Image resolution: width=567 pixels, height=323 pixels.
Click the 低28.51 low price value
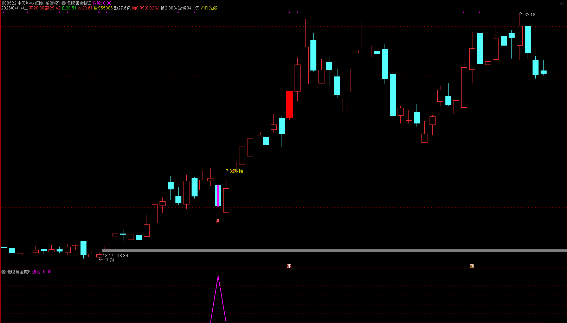click(69, 8)
